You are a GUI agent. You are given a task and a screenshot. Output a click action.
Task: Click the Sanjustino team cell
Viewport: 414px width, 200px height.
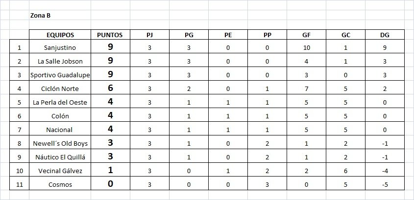(x=60, y=48)
